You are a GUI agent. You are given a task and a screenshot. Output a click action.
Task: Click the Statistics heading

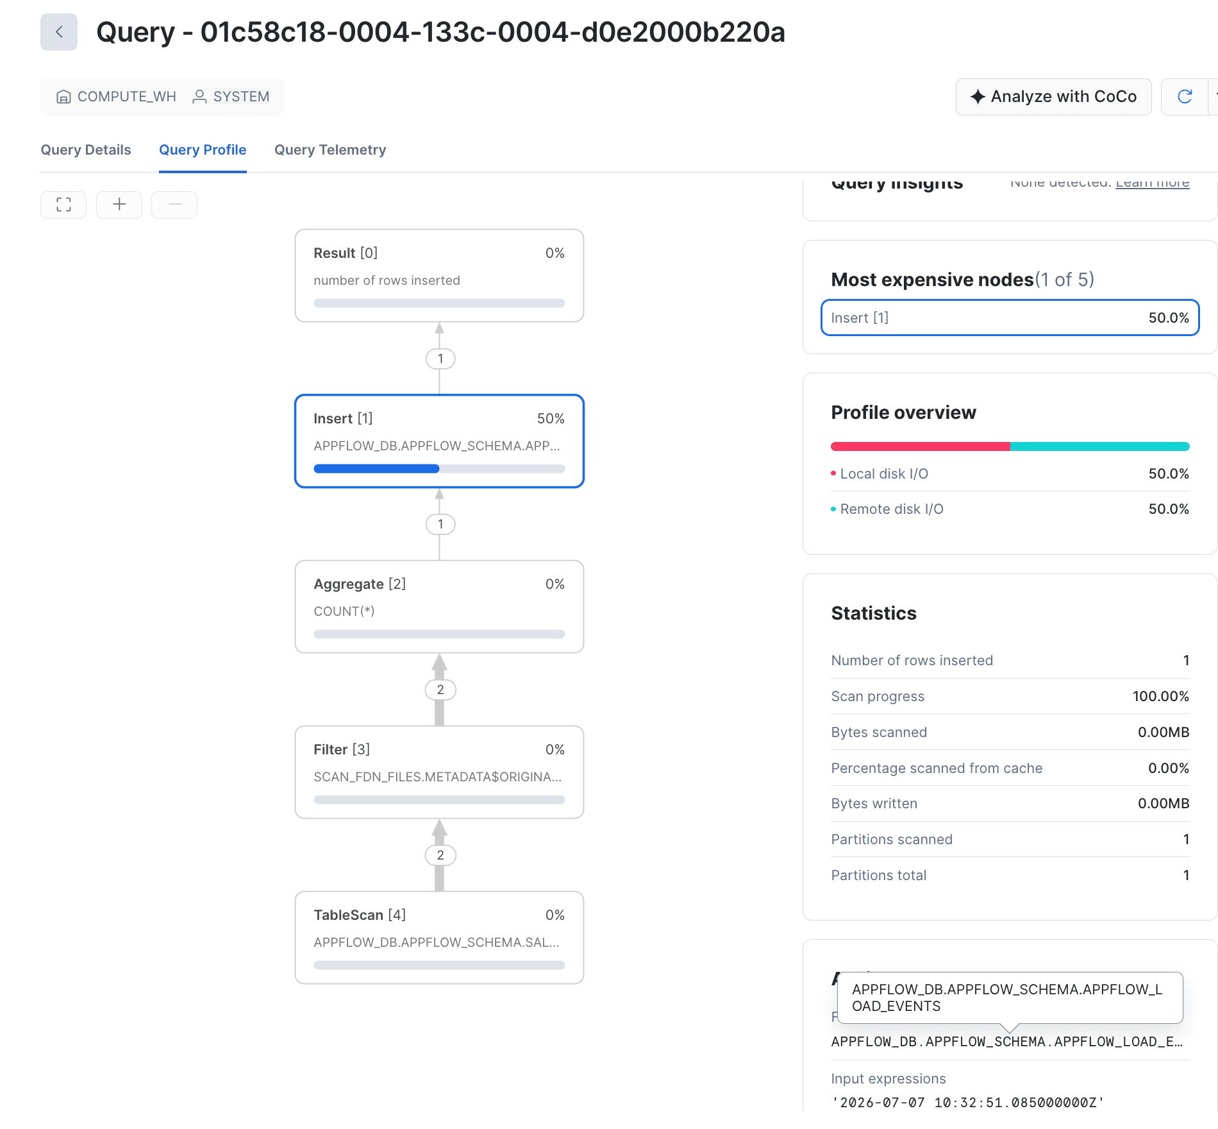(x=874, y=613)
